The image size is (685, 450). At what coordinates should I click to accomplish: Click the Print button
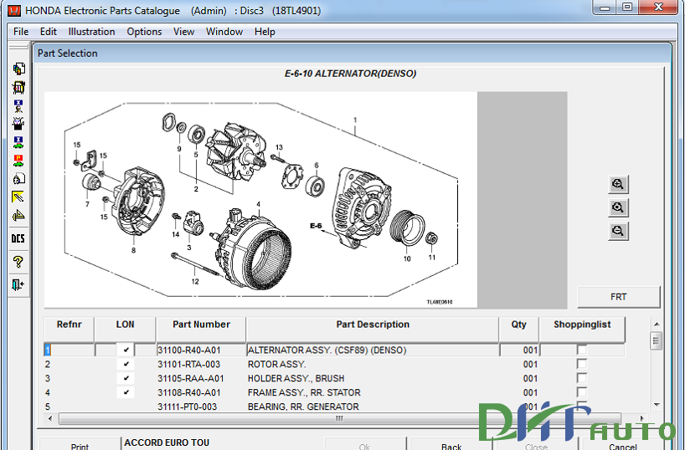point(80,444)
